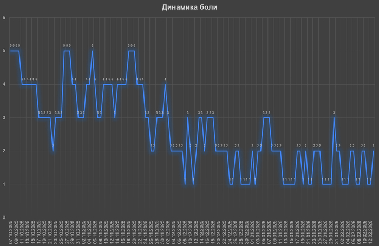Select the x-axis date '30.12.2025'
The height and width of the screenshot is (246, 379).
pos(247,232)
